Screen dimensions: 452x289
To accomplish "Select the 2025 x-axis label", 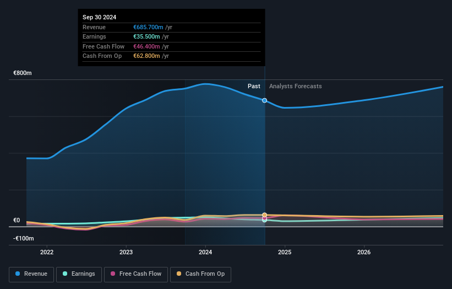I will (285, 252).
